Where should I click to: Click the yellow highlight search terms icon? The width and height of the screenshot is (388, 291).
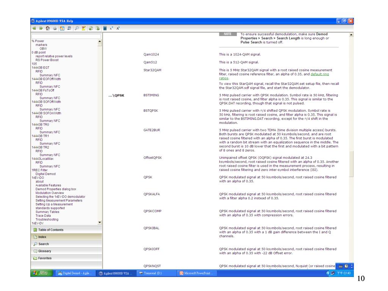(84, 28)
